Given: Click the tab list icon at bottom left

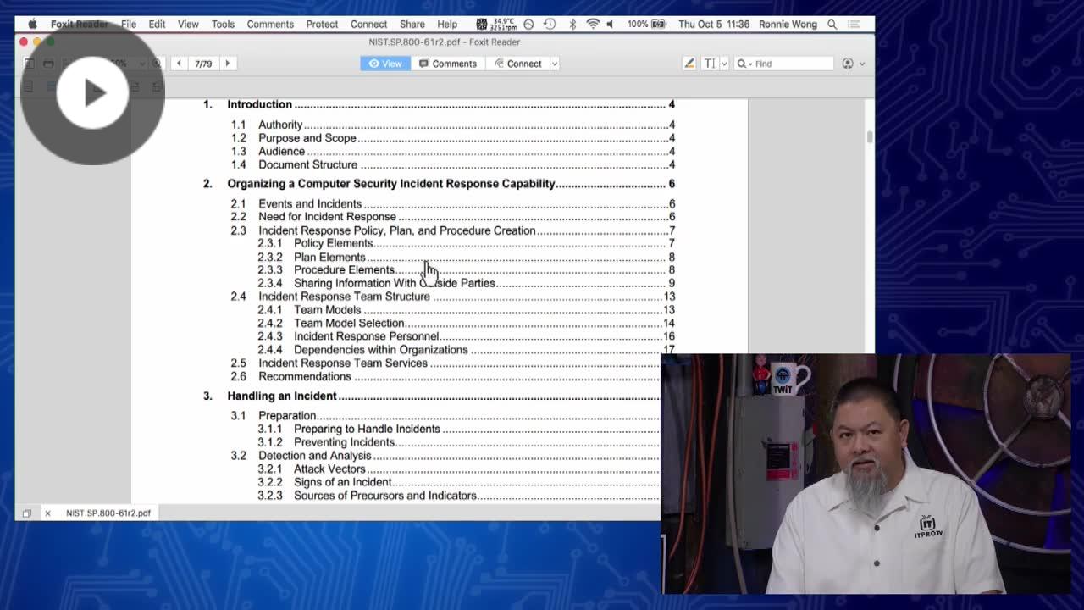Looking at the screenshot, I should point(26,513).
